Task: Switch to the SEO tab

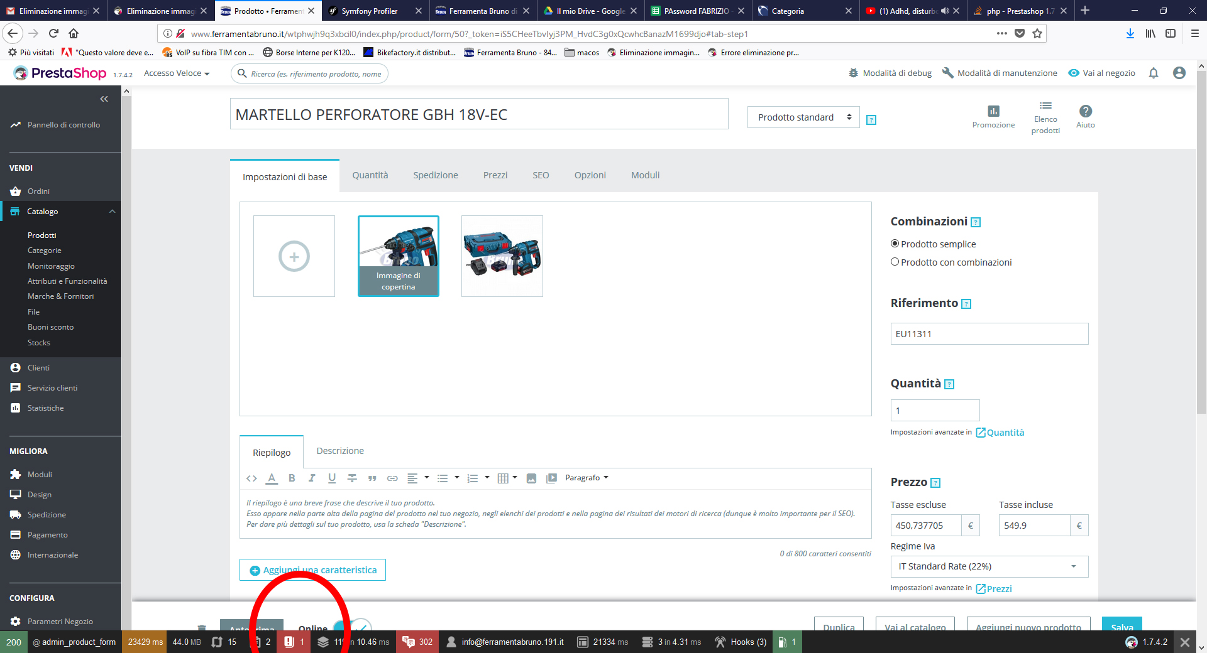Action: (x=541, y=175)
